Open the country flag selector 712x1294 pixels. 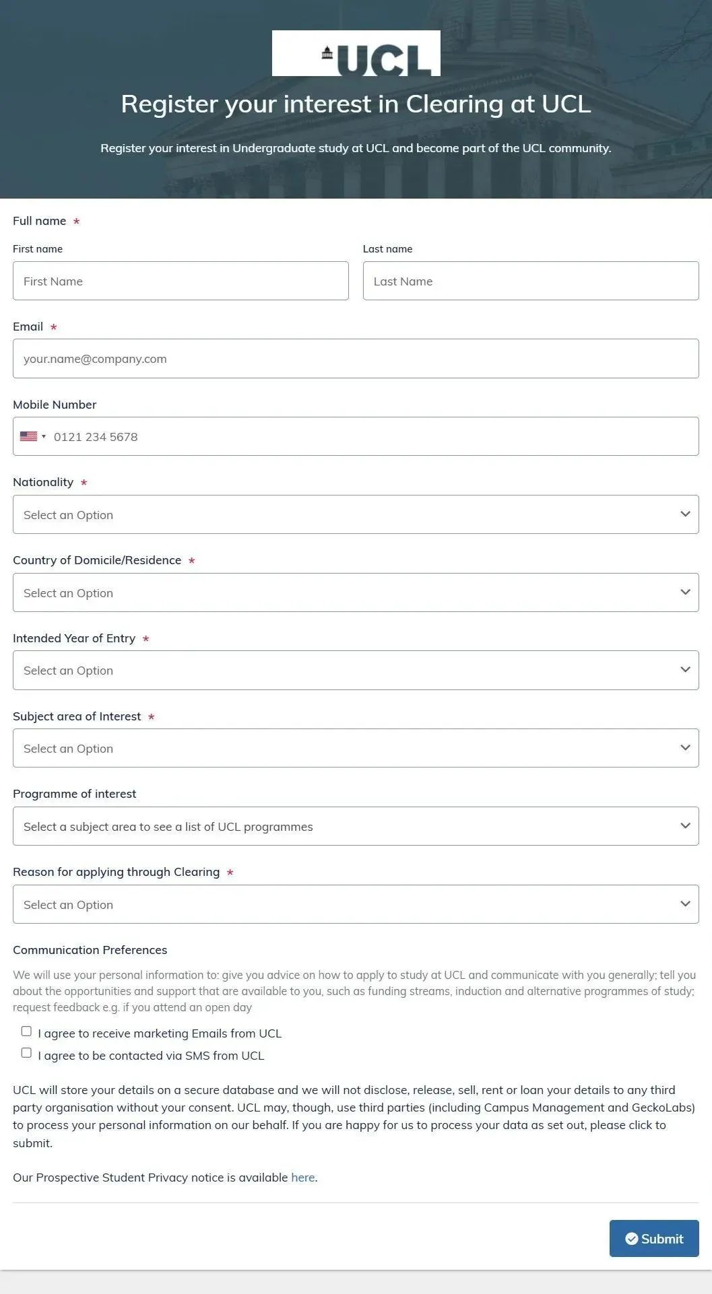[33, 436]
